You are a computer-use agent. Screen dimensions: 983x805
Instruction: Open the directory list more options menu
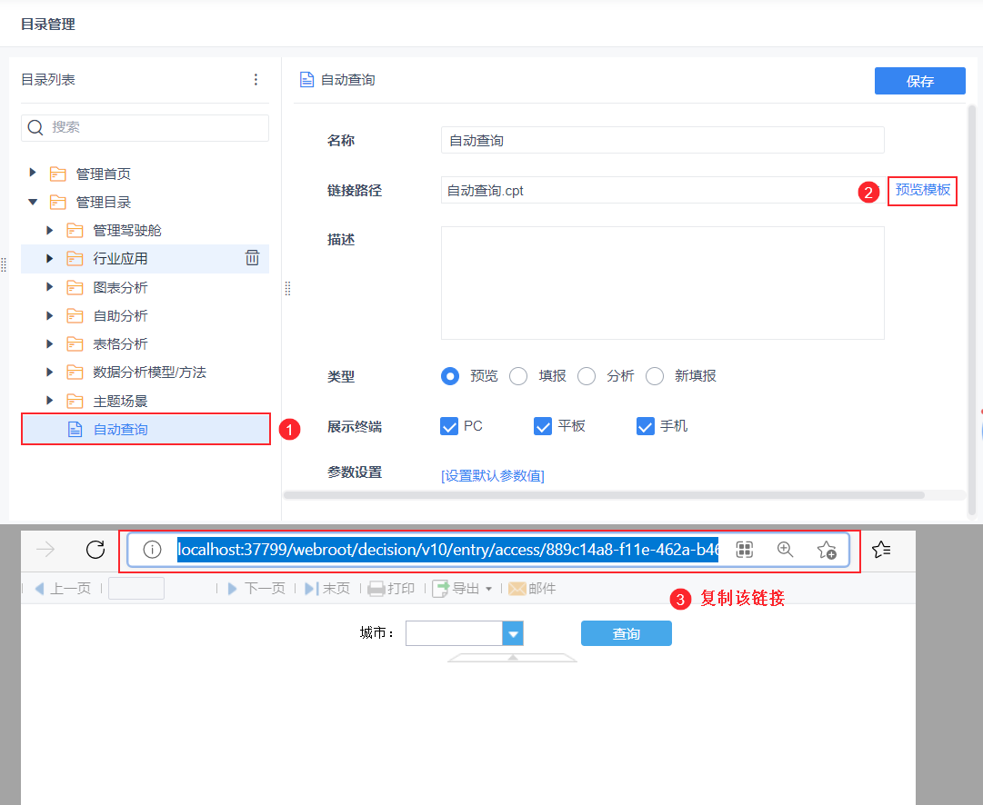click(x=256, y=80)
